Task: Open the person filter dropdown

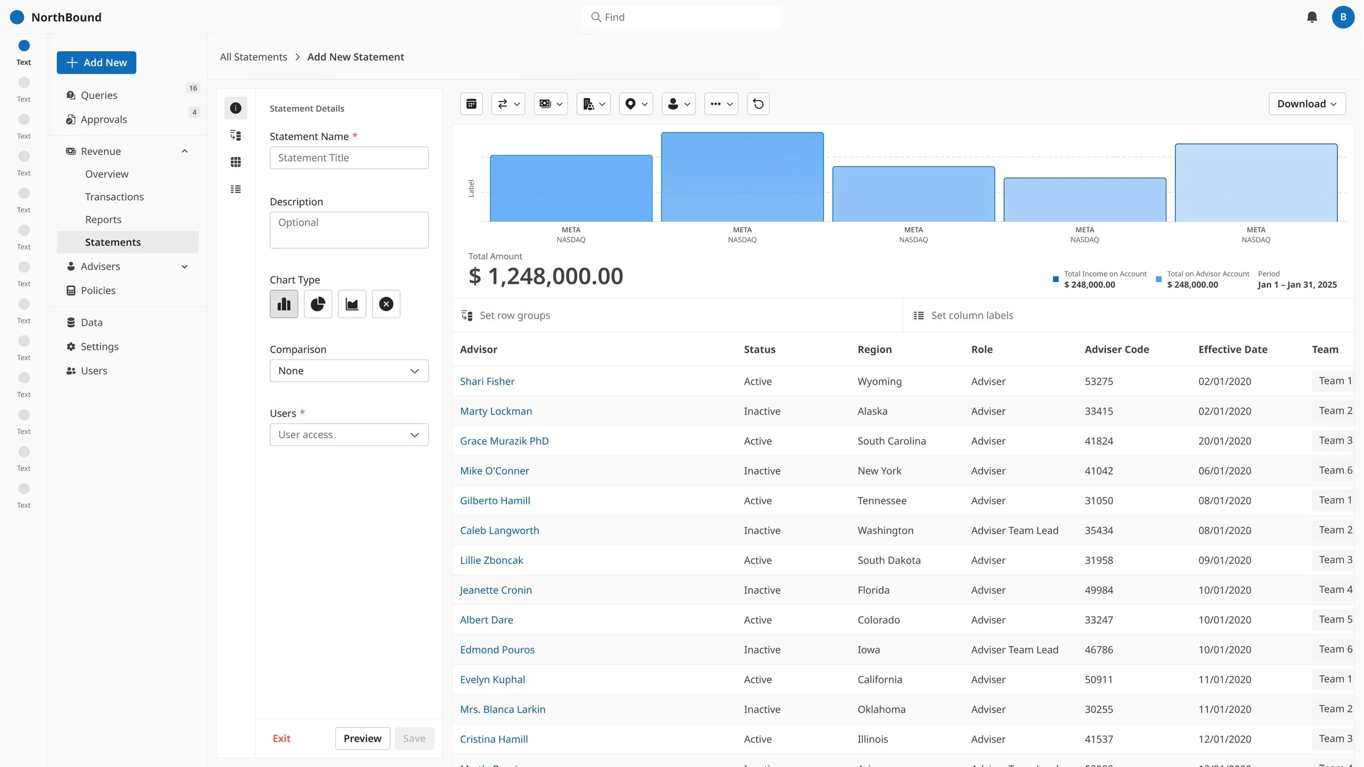Action: pyautogui.click(x=678, y=104)
